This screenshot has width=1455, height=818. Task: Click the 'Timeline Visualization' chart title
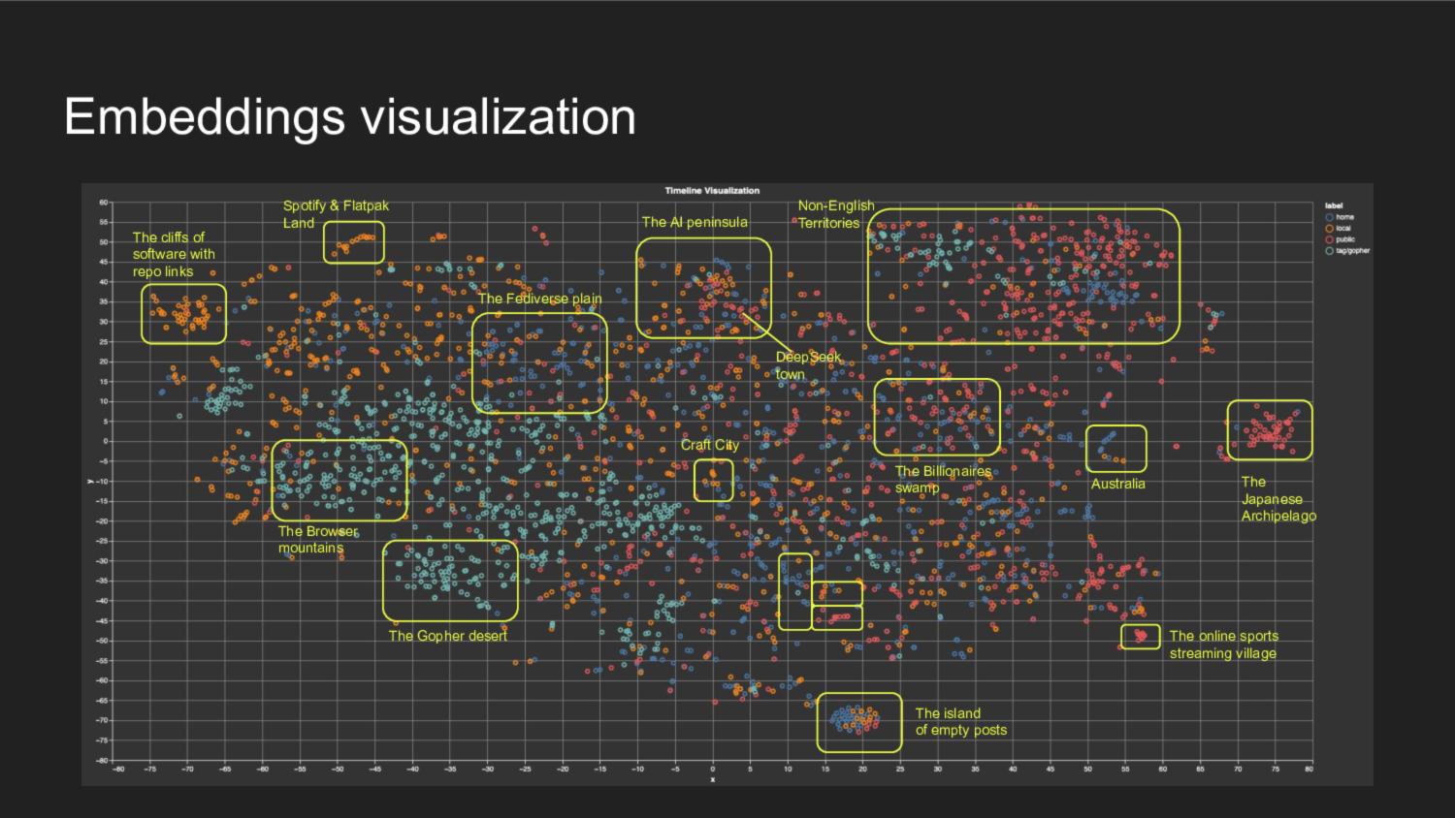712,191
